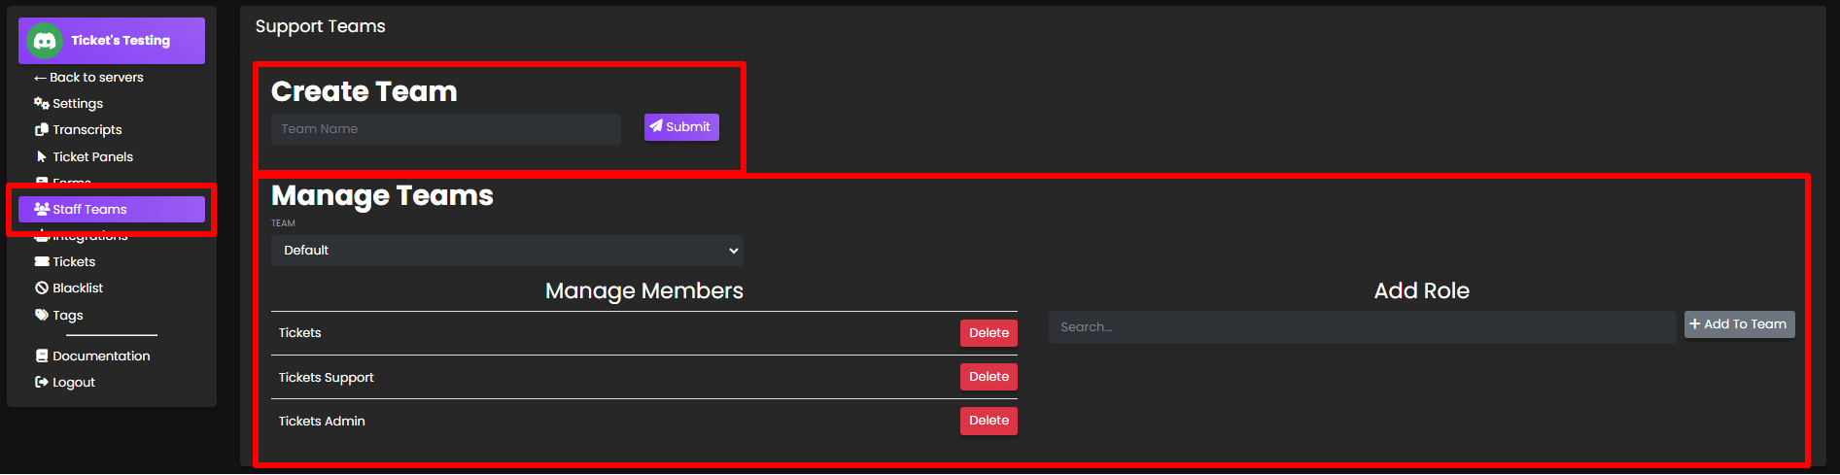Click the Documentation book icon
1840x475 pixels.
(x=42, y=356)
